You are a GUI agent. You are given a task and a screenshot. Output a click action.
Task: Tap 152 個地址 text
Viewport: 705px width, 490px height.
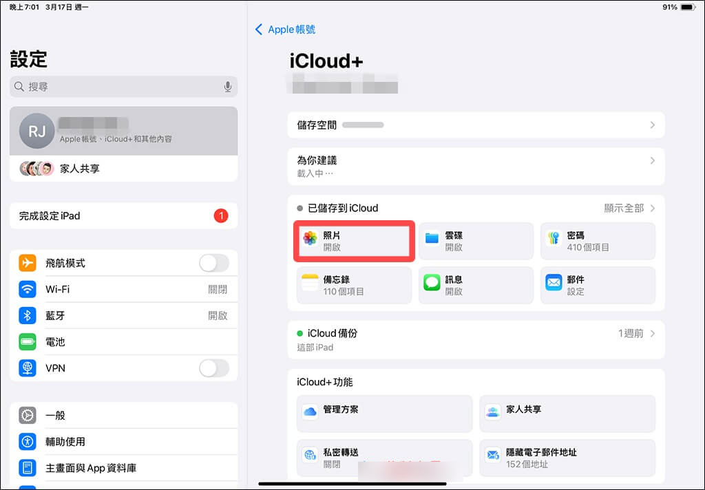pos(527,465)
